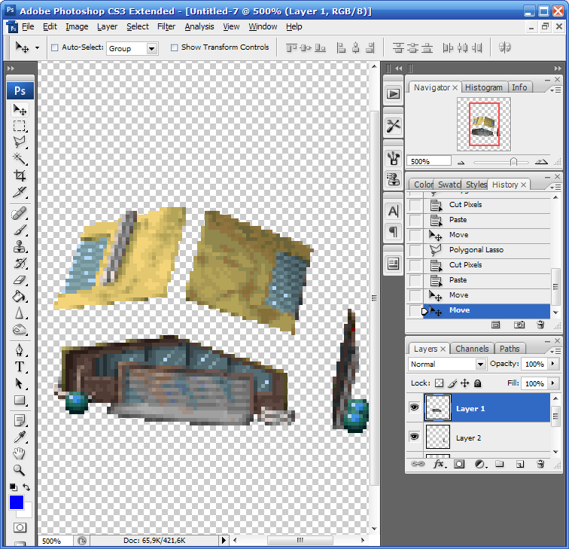Select the Rectangular Marquee tool
The image size is (569, 549).
20,126
